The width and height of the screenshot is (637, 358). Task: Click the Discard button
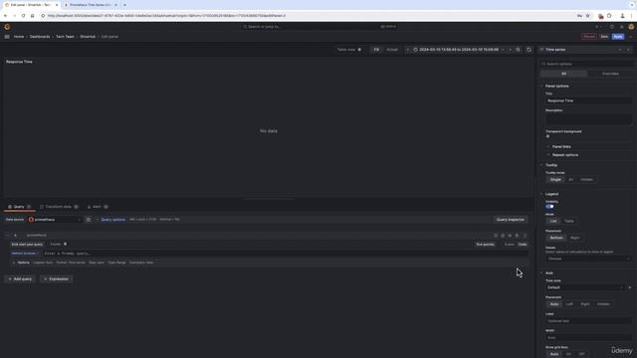pos(588,37)
